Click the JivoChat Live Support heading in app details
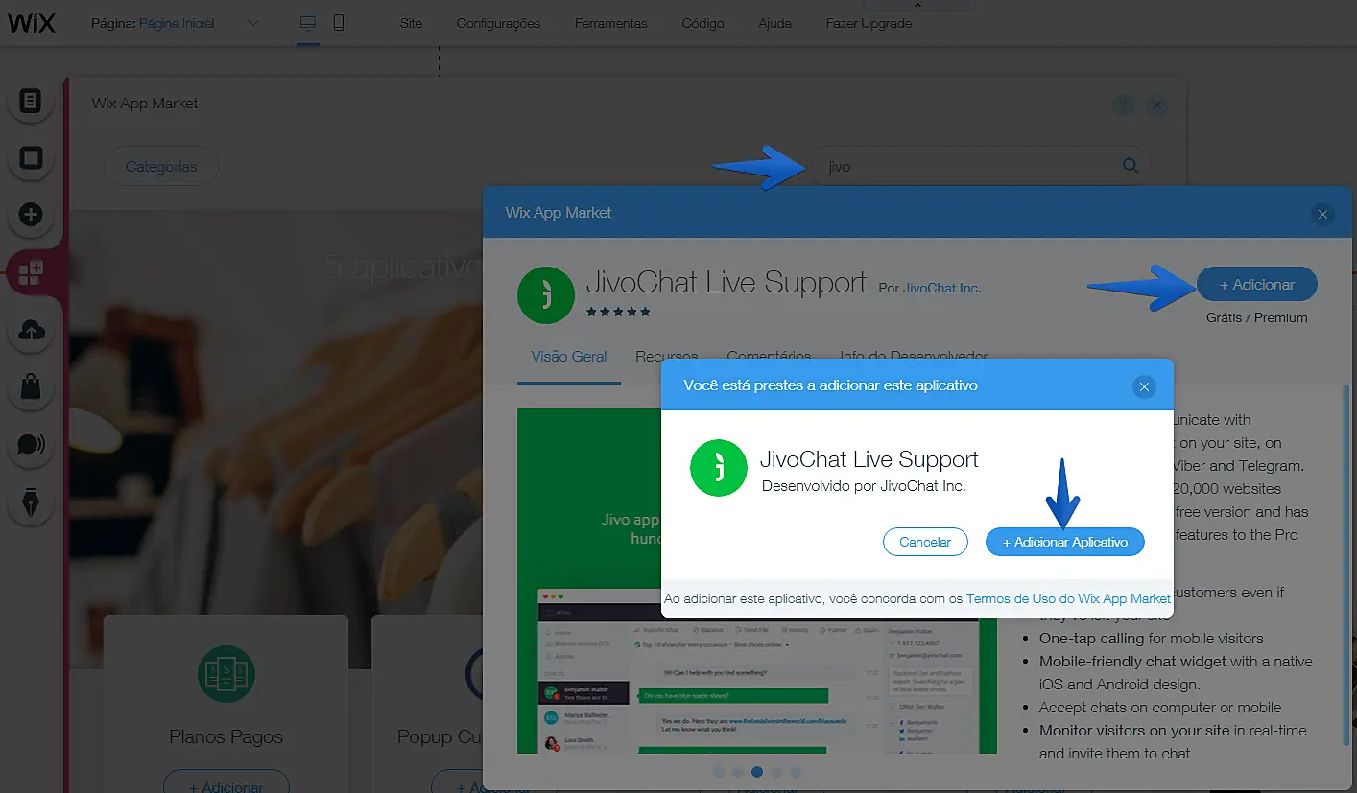The image size is (1357, 793). tap(726, 284)
